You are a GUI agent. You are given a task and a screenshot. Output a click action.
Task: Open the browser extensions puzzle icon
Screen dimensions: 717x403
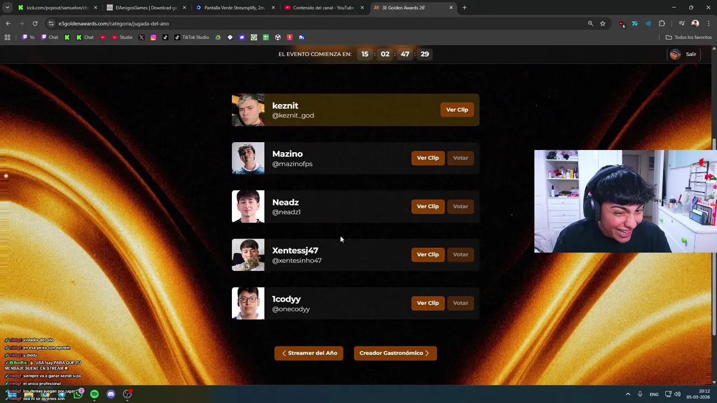point(662,24)
